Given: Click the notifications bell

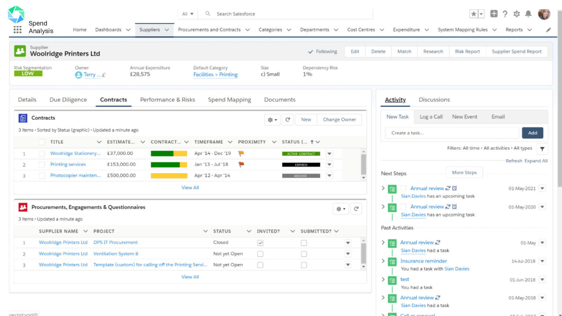Looking at the screenshot, I should pos(528,14).
